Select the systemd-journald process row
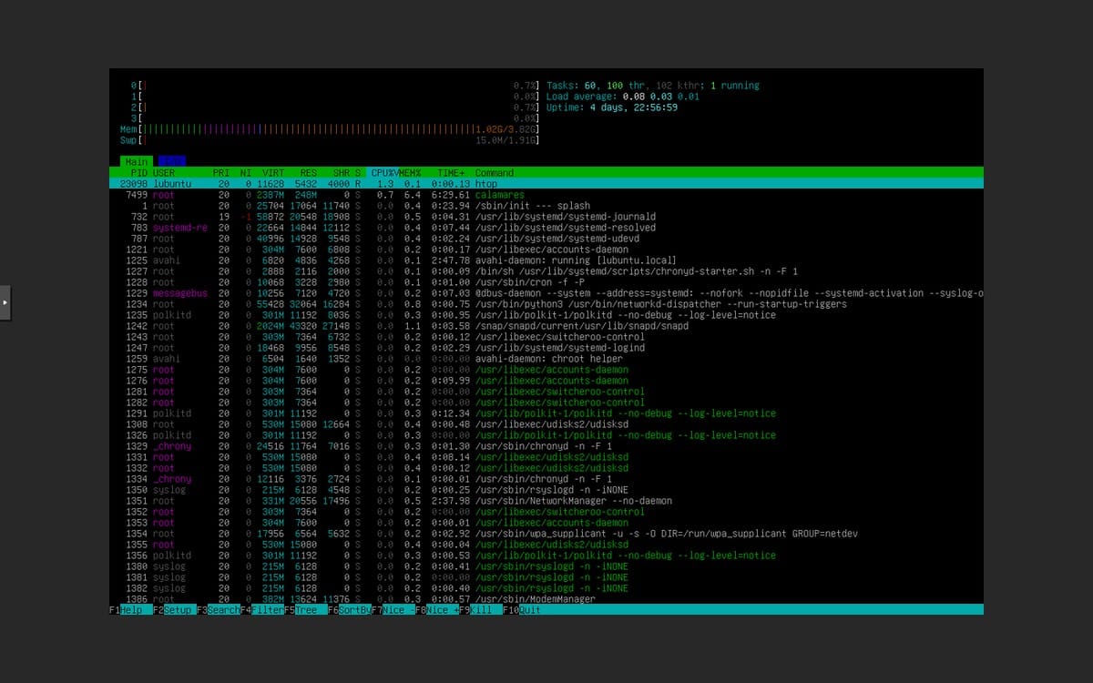Screen dimensions: 1093x683 tap(546, 216)
